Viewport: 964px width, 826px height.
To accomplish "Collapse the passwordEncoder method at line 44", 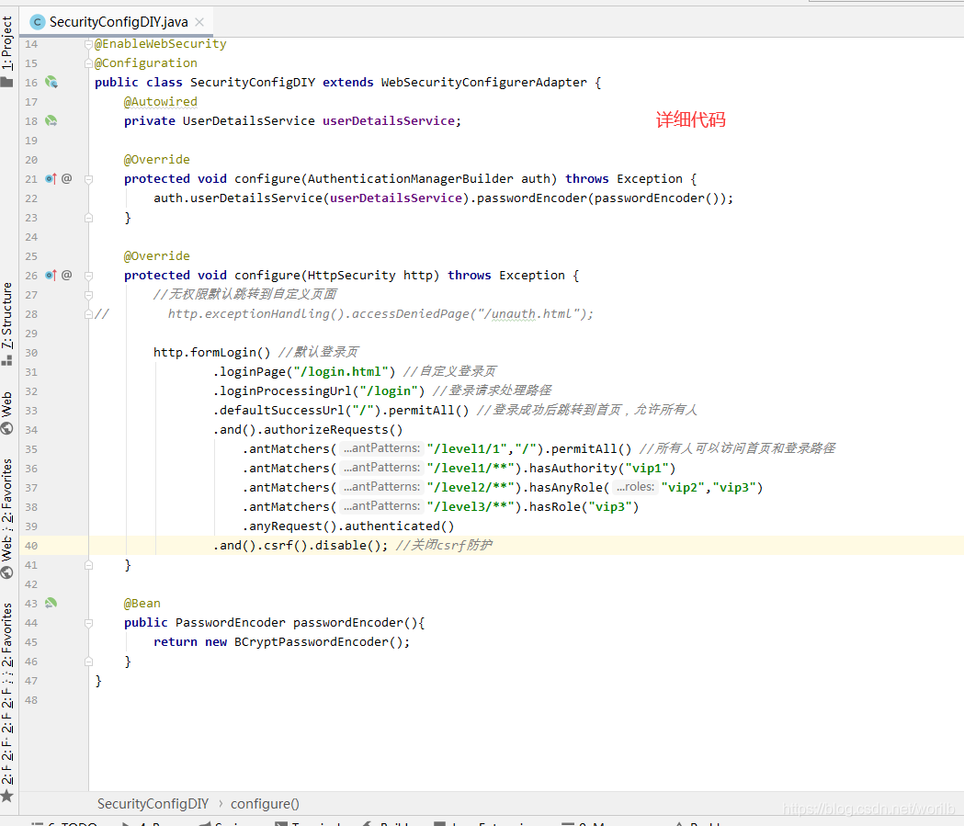I will point(88,623).
